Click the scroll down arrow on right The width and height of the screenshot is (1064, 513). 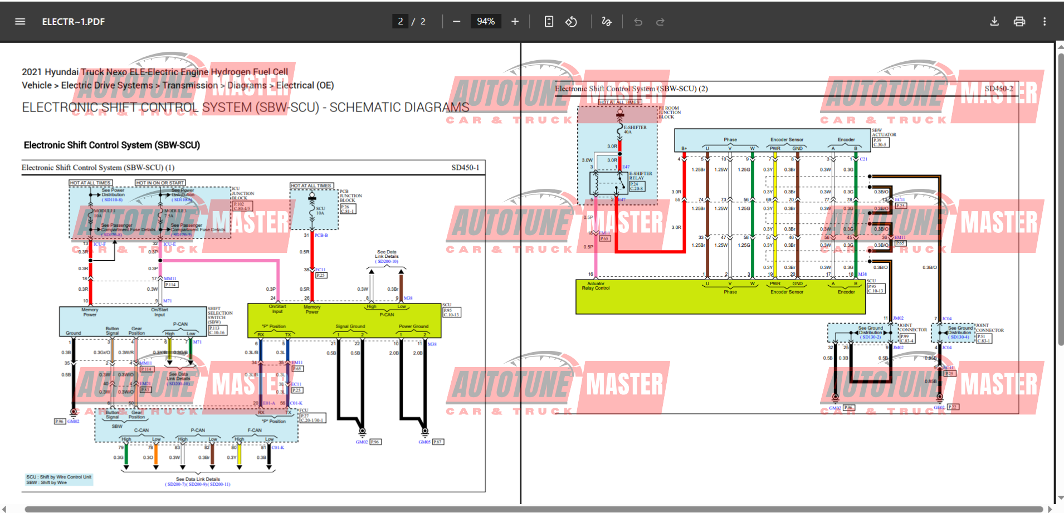pos(1060,498)
